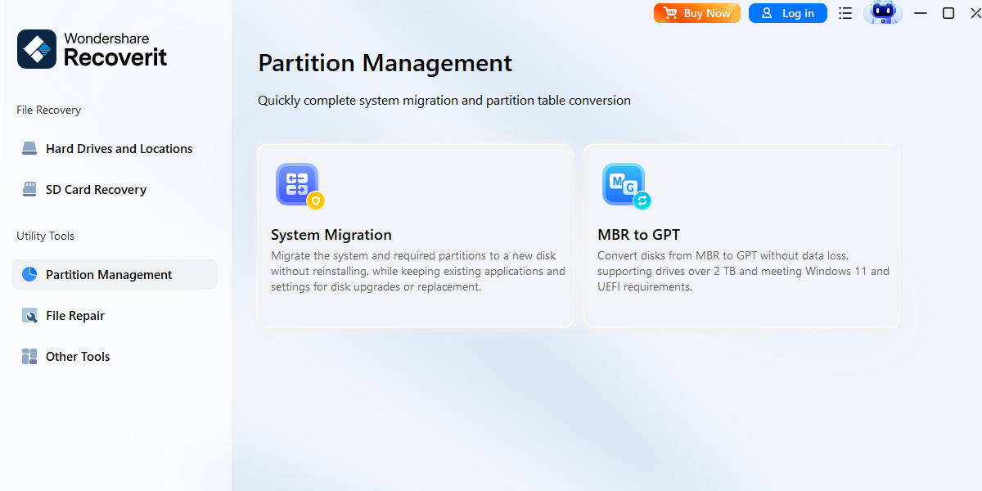
Task: Open the AI robot assistant
Action: tap(883, 13)
